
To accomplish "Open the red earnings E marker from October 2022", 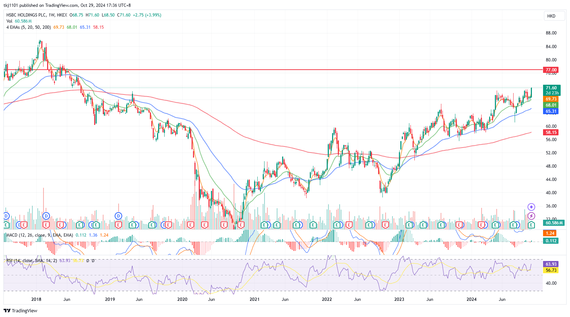I will tap(385, 225).
